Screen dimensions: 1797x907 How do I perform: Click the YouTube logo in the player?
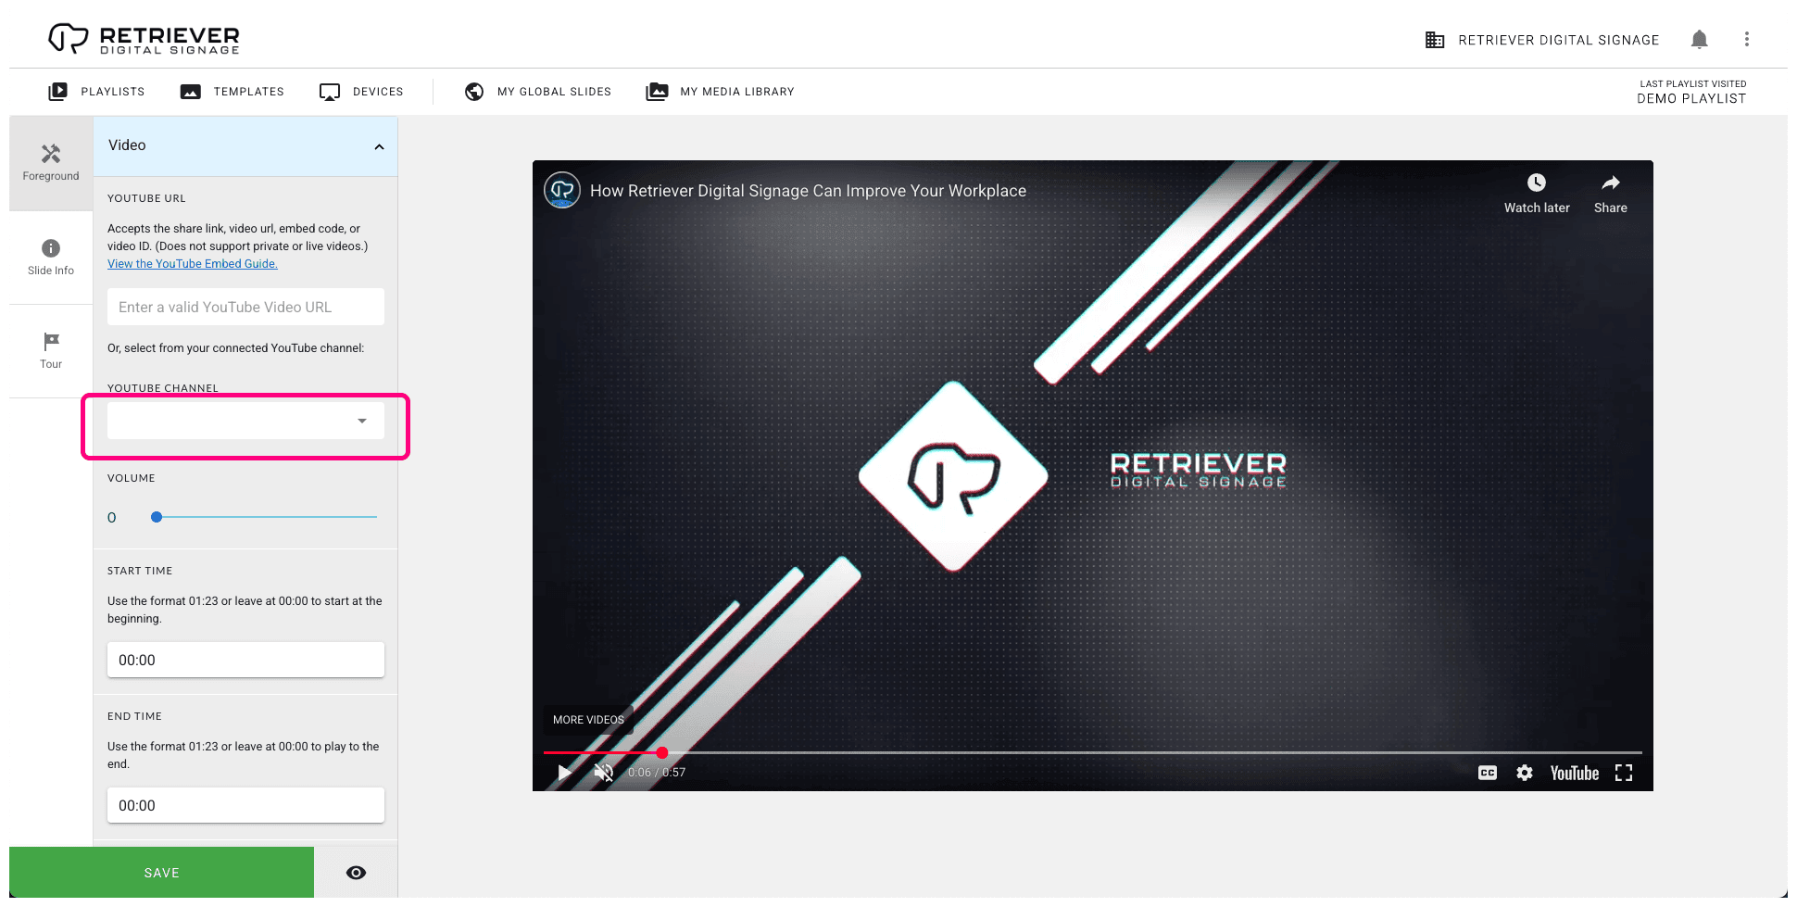[x=1575, y=773]
